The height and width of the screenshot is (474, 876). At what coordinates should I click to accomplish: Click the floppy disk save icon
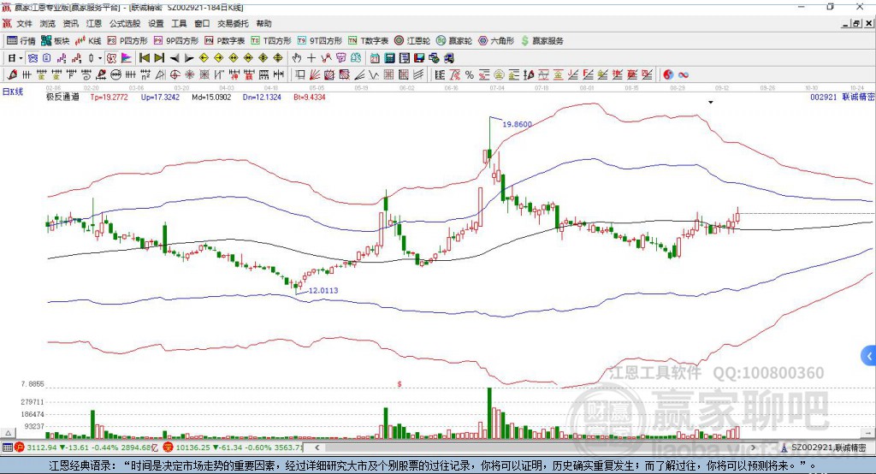(x=419, y=58)
